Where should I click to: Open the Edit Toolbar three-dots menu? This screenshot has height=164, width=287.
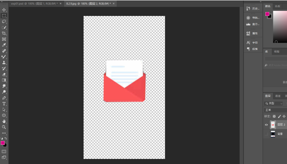[4, 133]
